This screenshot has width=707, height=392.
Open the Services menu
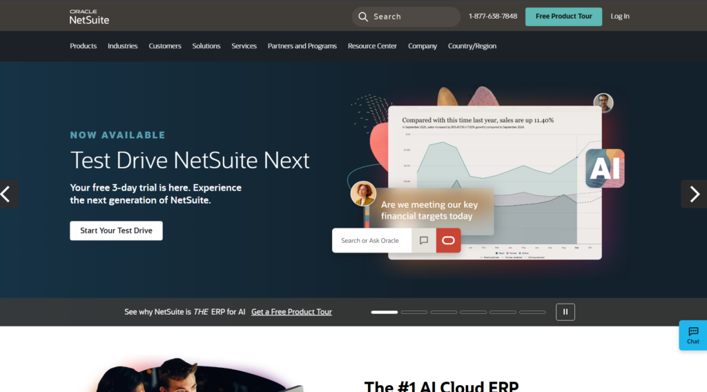(244, 46)
